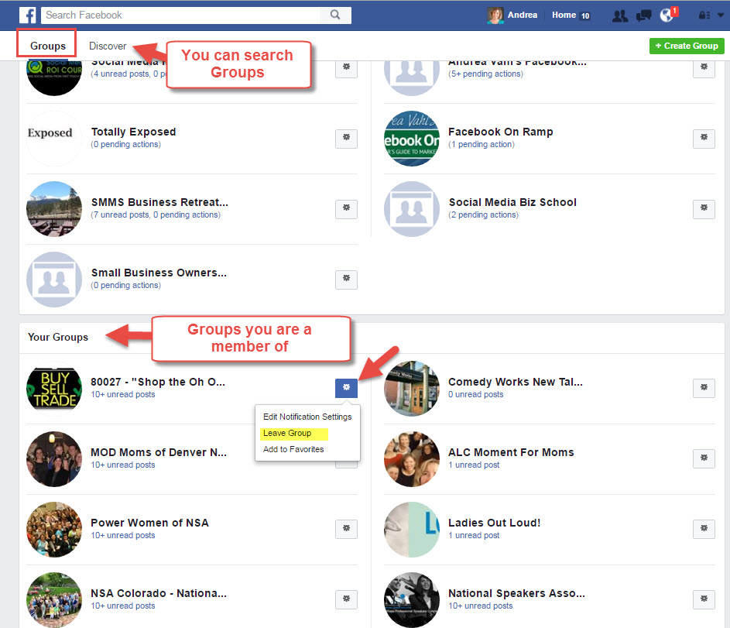This screenshot has width=730, height=628.
Task: Click the search magnifier icon
Action: [x=335, y=15]
